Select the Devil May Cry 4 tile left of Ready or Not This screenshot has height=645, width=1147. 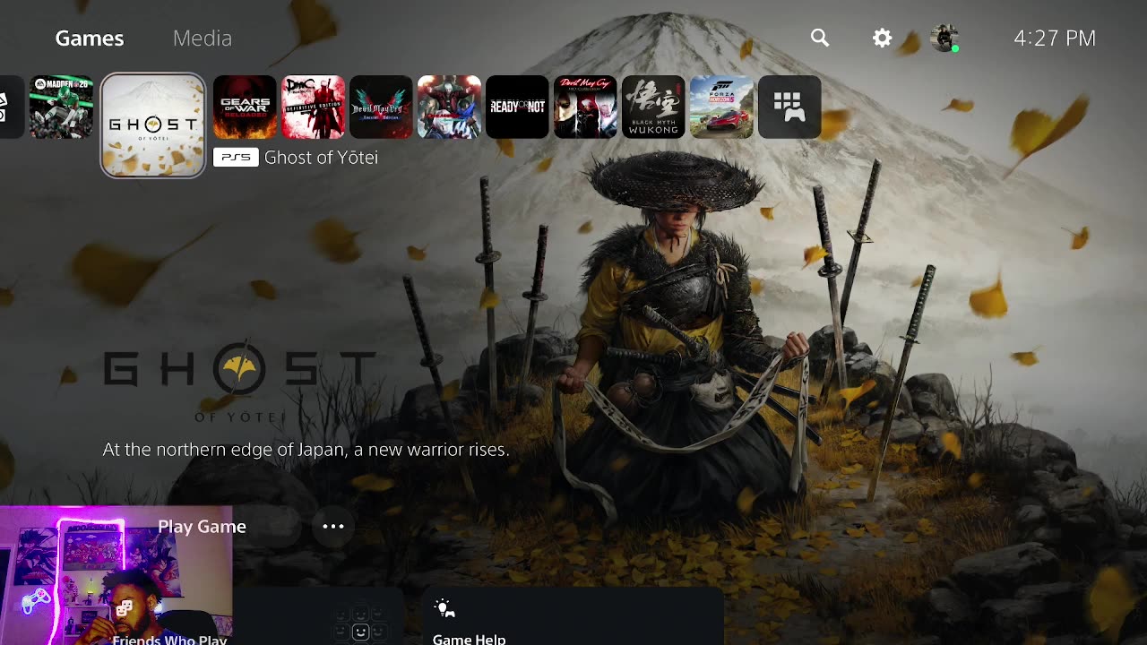[x=449, y=107]
